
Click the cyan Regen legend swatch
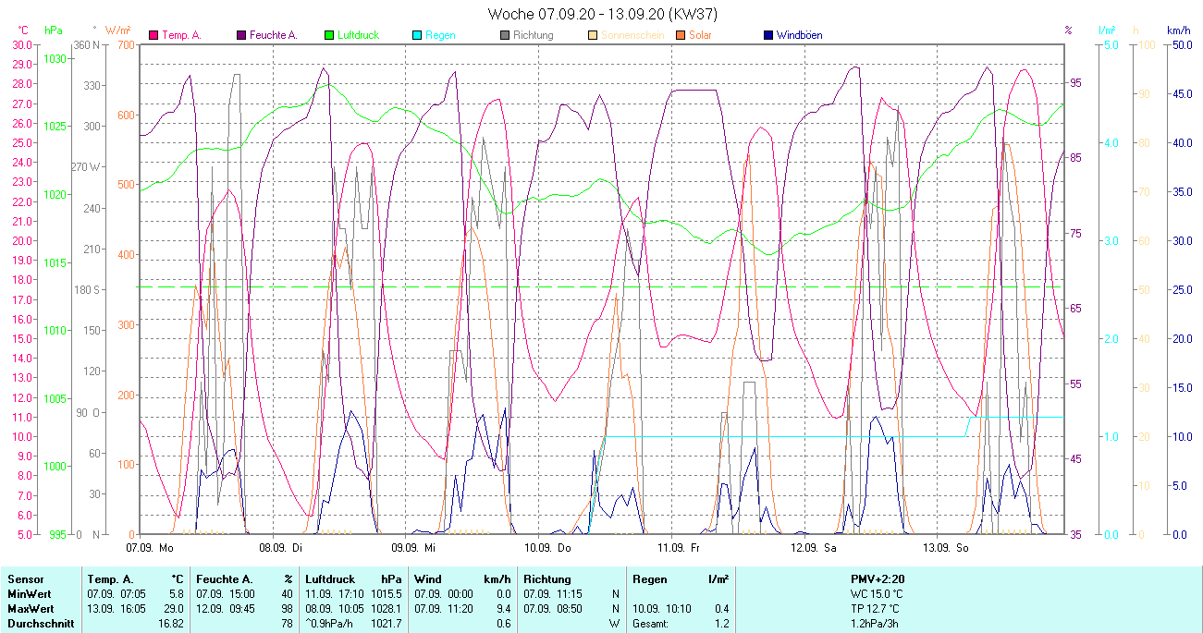tap(417, 35)
